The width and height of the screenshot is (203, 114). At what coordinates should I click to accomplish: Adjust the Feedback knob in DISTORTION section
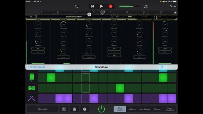point(89,50)
